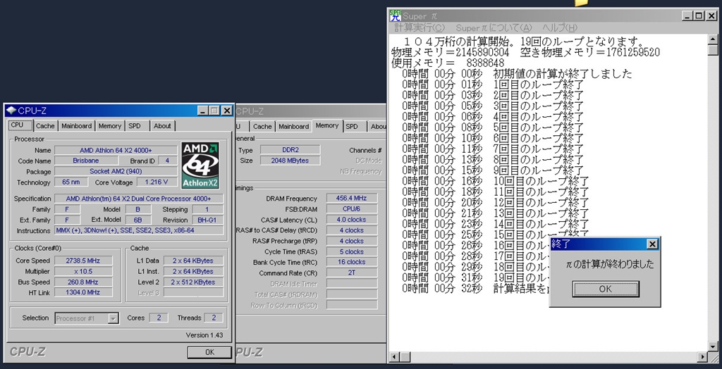Open About tab in front CPU-Z window
This screenshot has height=369, width=722.
162,125
